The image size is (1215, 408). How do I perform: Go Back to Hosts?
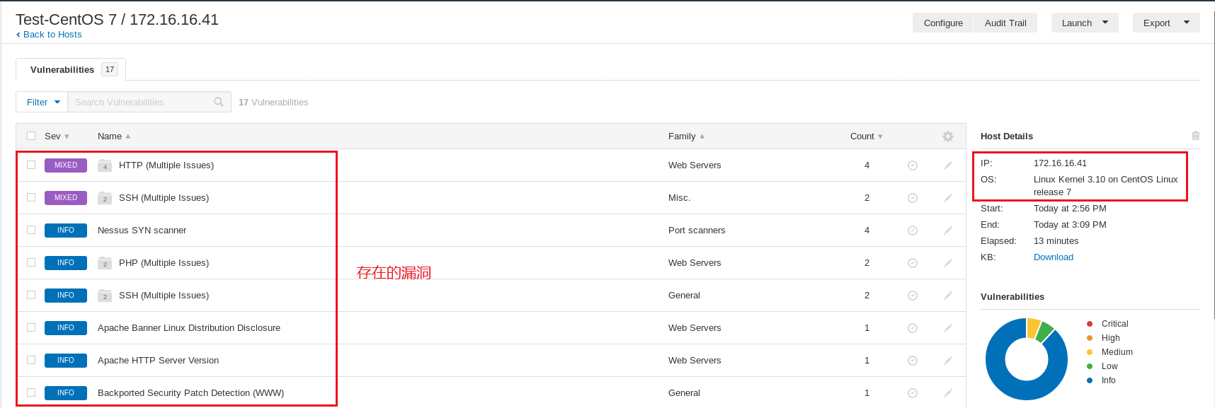(49, 35)
